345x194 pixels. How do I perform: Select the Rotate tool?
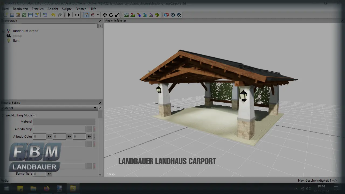pos(111,15)
